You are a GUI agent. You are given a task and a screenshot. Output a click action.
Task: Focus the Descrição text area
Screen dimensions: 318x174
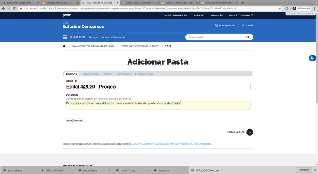[x=158, y=105]
